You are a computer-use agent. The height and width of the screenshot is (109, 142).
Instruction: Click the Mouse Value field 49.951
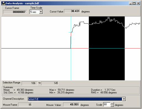(71, 105)
